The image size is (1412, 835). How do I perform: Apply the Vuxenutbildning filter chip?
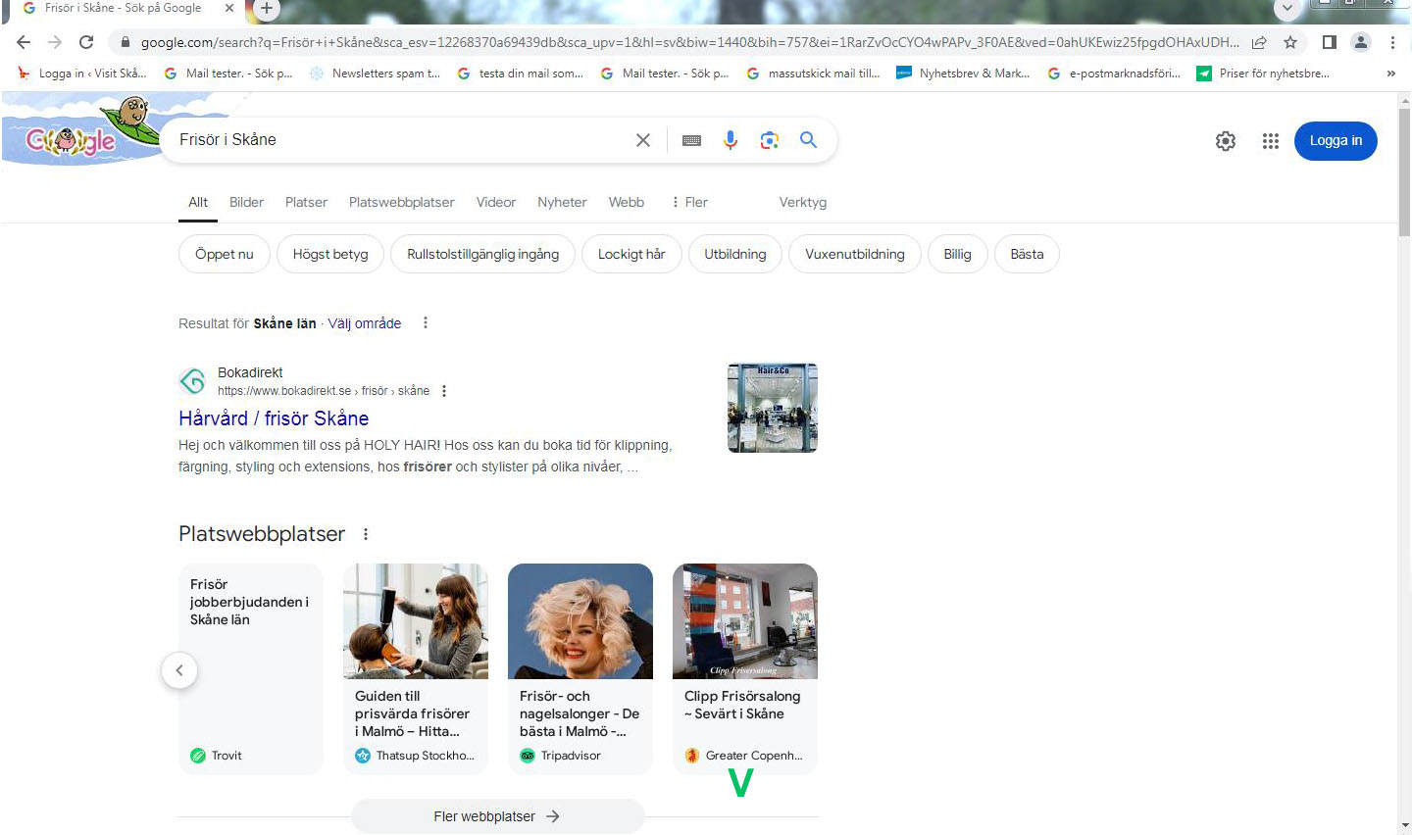click(x=855, y=254)
